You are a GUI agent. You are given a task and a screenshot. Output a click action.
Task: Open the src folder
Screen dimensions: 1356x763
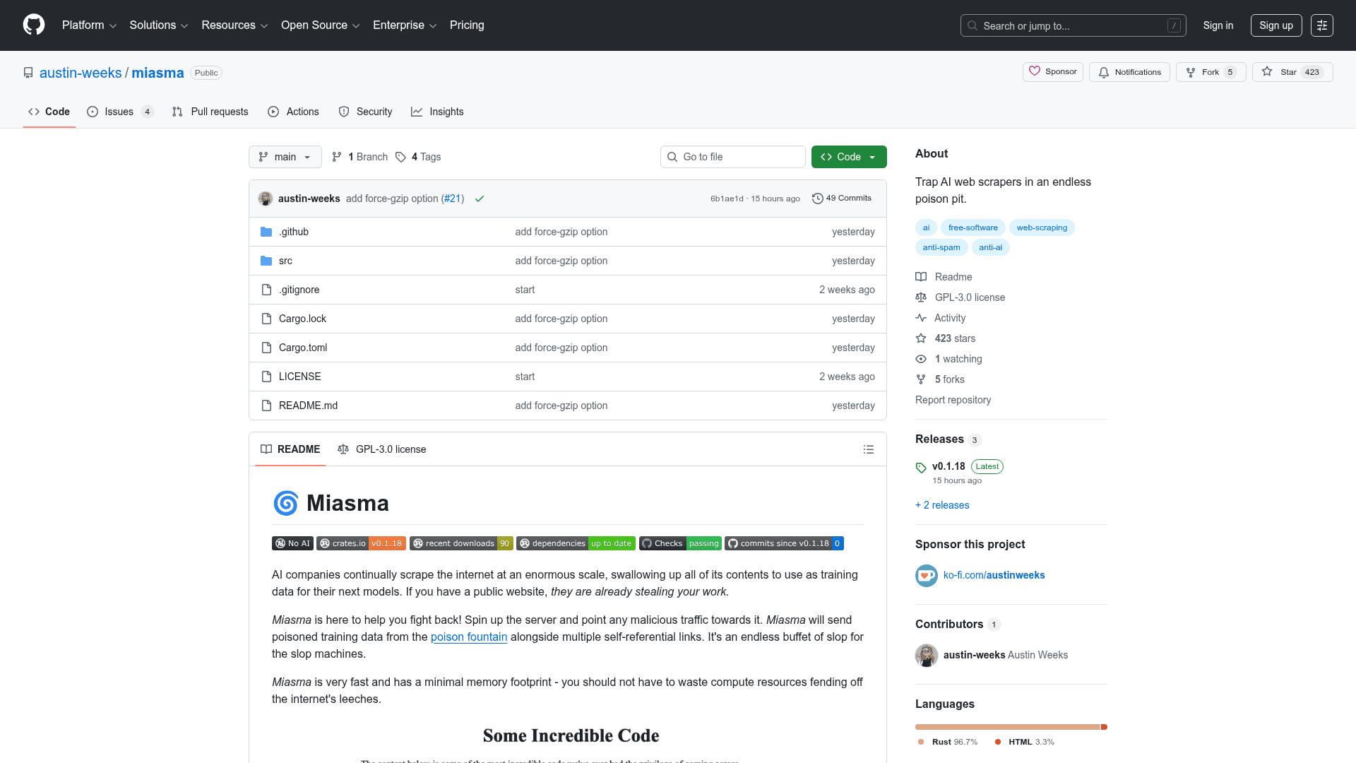coord(285,261)
